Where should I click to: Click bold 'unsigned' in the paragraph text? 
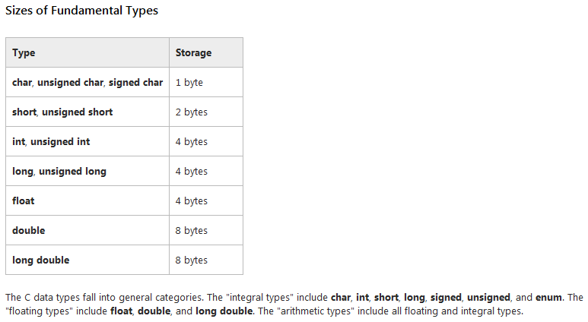[x=488, y=297]
